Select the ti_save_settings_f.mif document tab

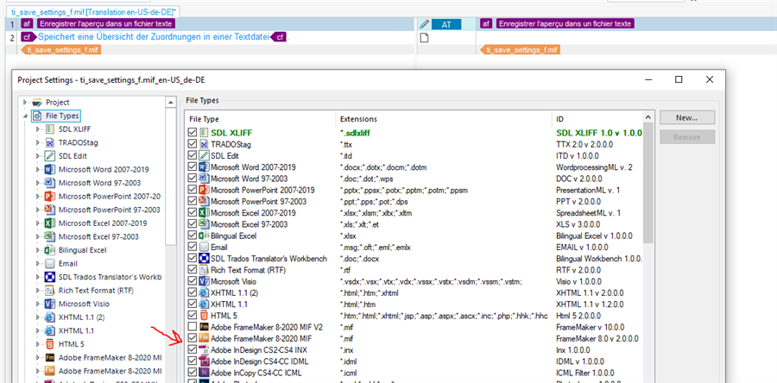(92, 10)
